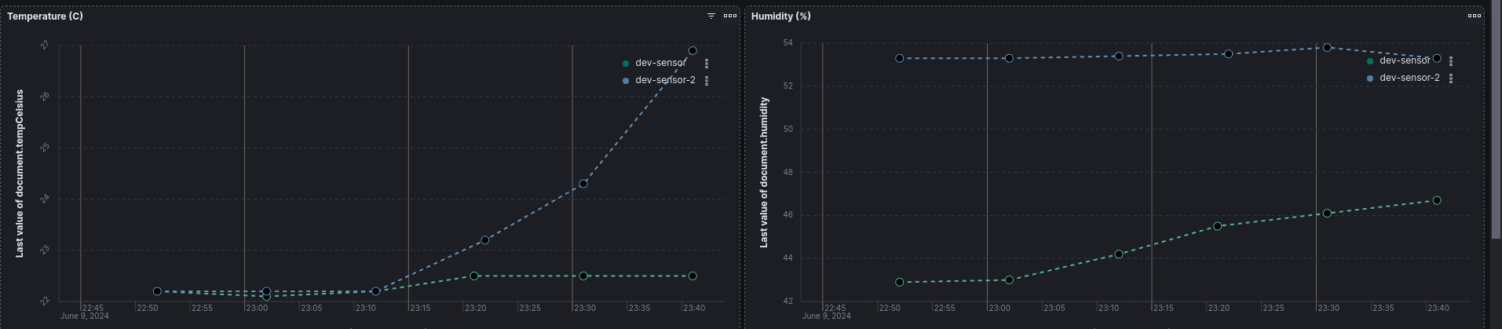Click the 22:45 x-axis tick in Temperature chart
1502x329 pixels.
point(93,309)
